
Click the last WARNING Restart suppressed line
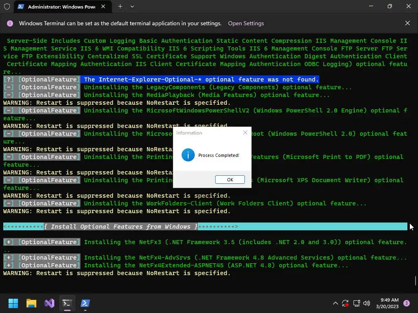tap(117, 273)
